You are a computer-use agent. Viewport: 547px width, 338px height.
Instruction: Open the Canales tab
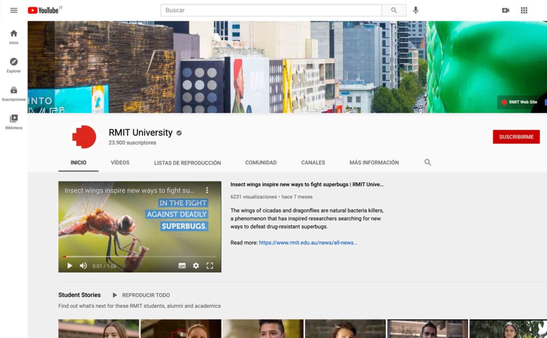313,163
